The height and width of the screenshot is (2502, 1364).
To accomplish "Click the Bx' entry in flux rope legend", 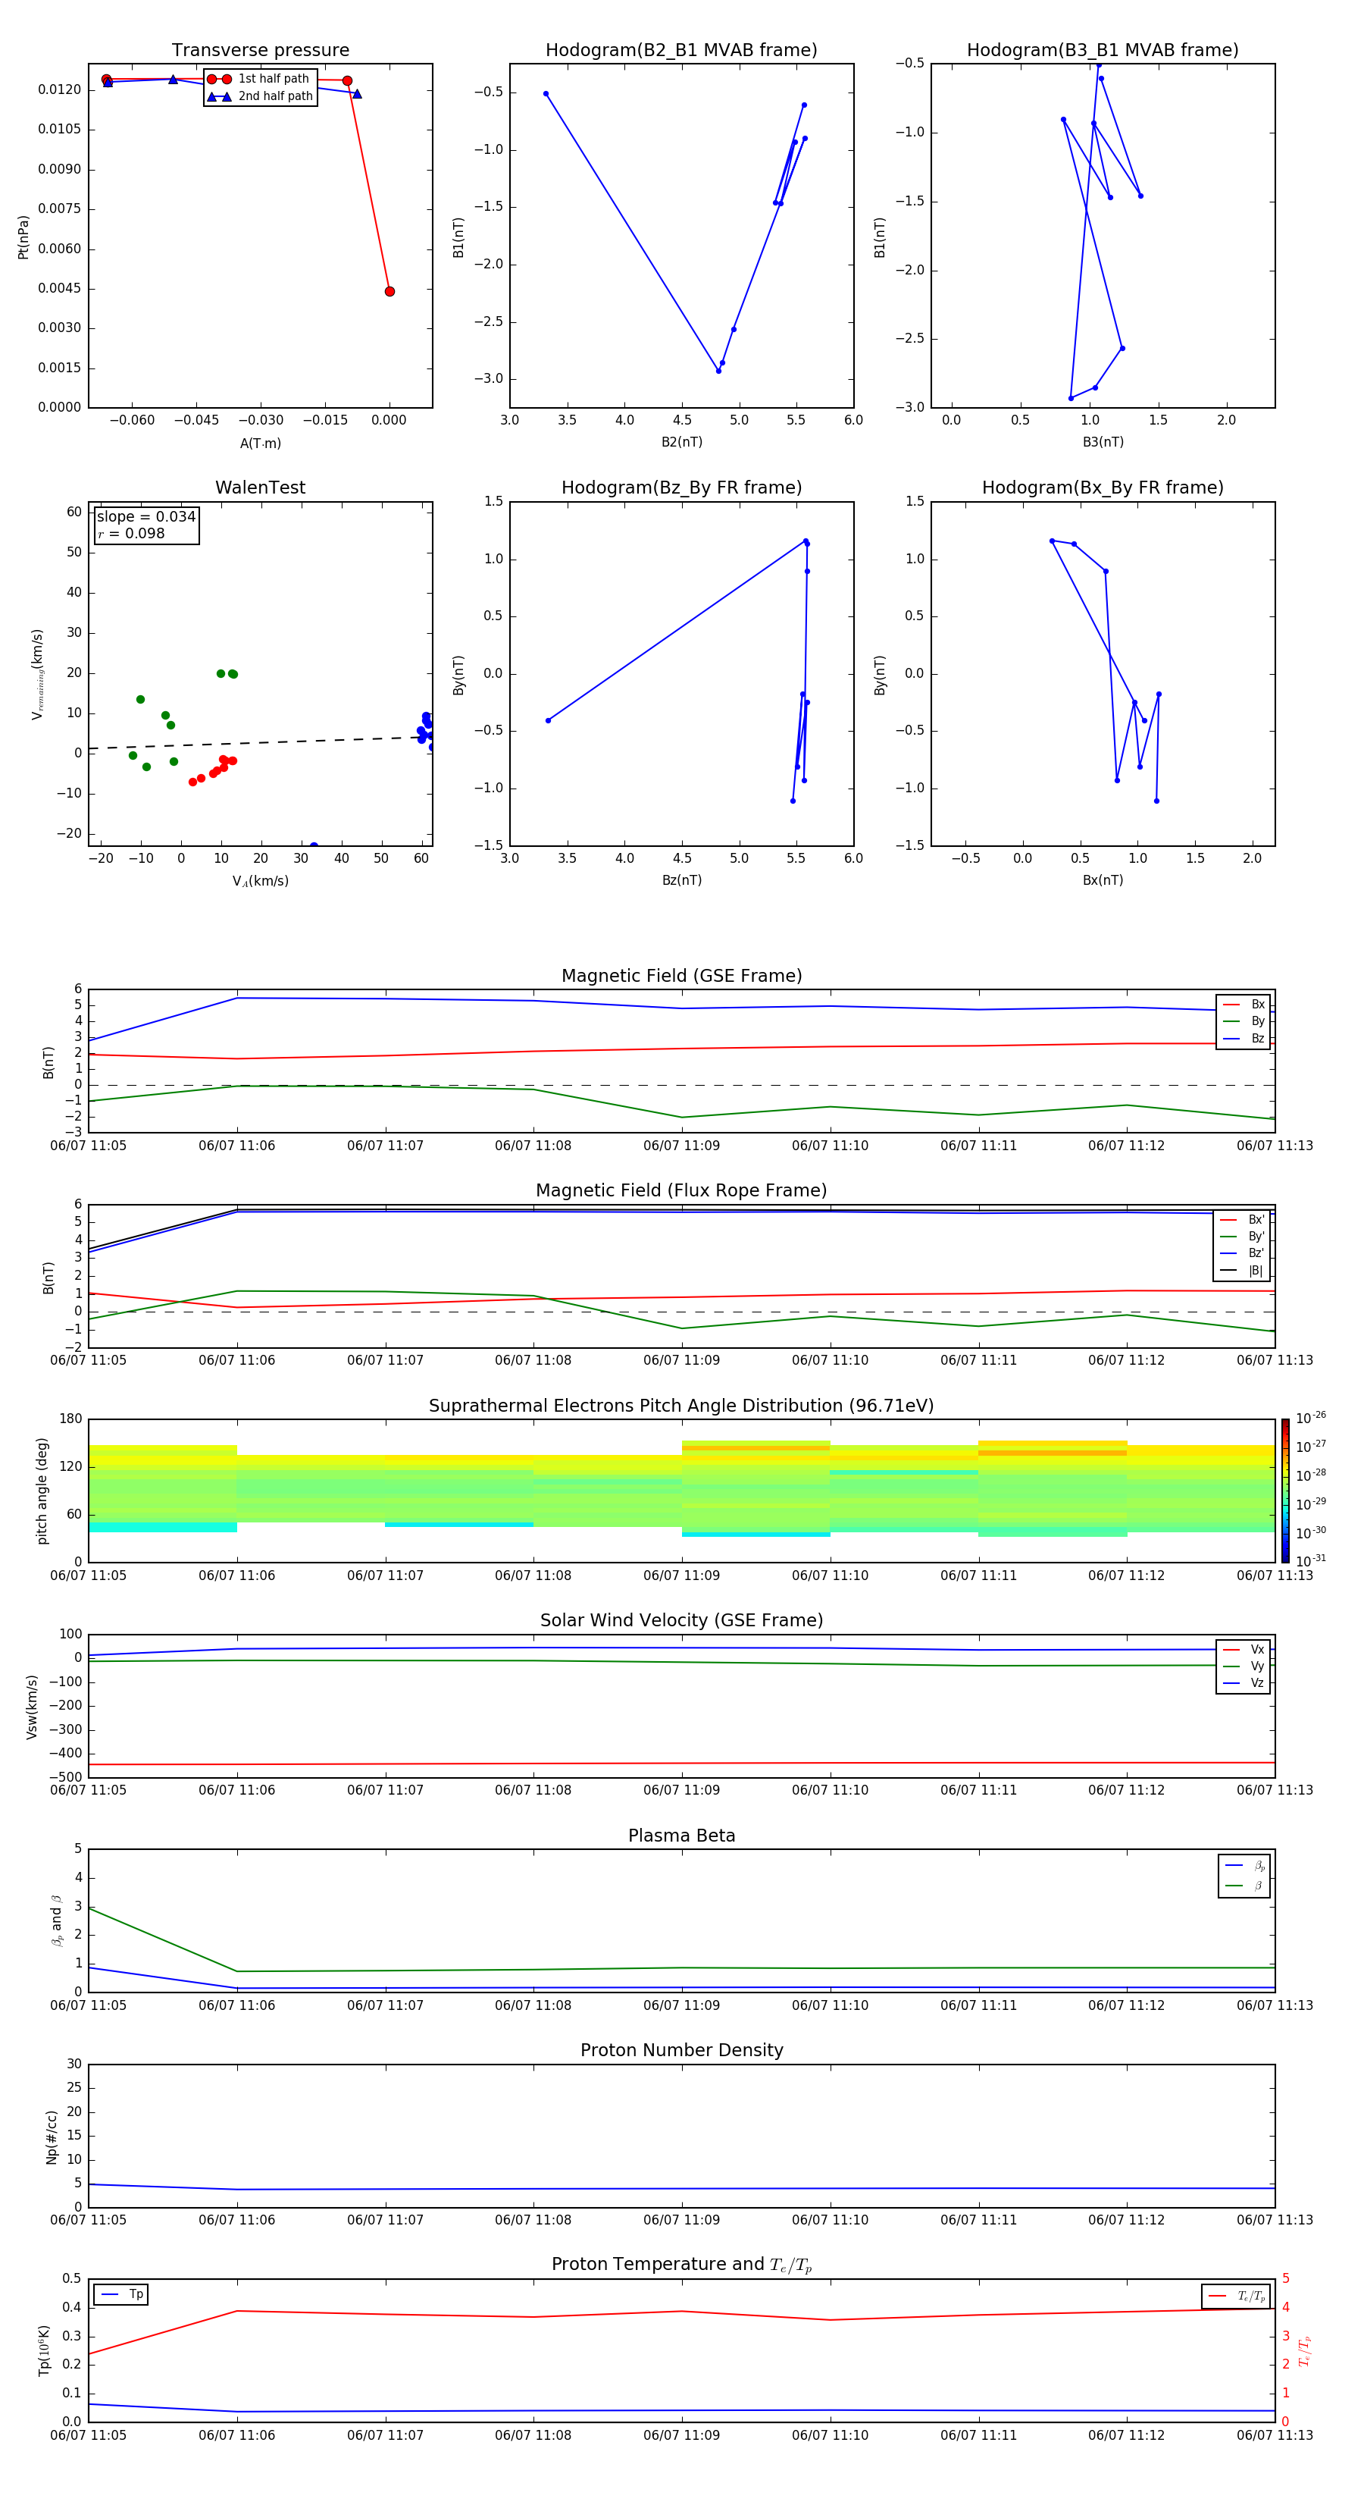I will (1243, 1220).
